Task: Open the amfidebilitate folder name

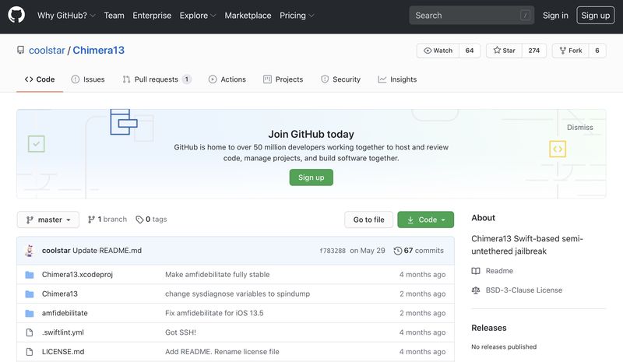Action: pos(65,313)
